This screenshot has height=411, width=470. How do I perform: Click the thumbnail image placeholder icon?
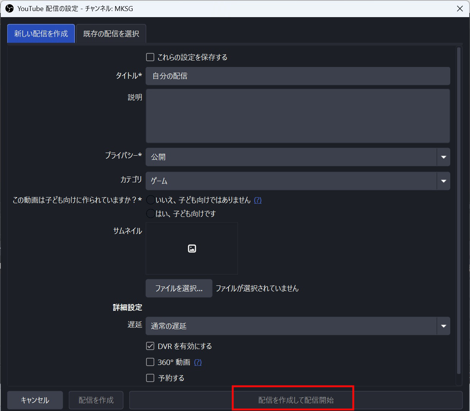click(192, 249)
